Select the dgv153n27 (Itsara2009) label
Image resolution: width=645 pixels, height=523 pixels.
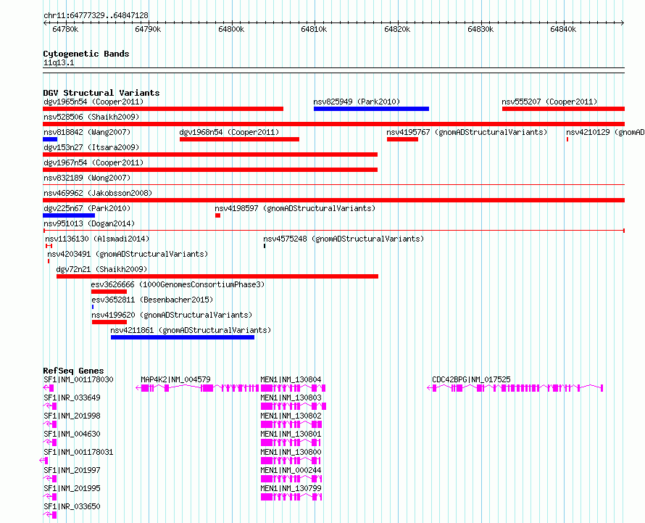91,147
